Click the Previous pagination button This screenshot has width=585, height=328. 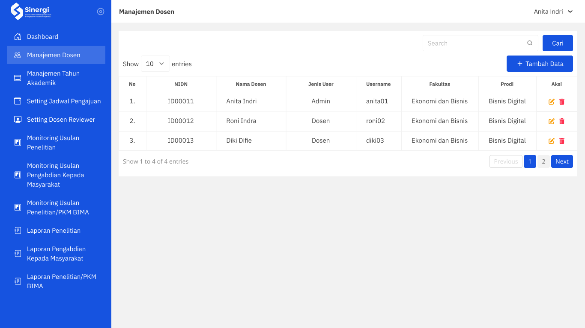[x=506, y=161]
